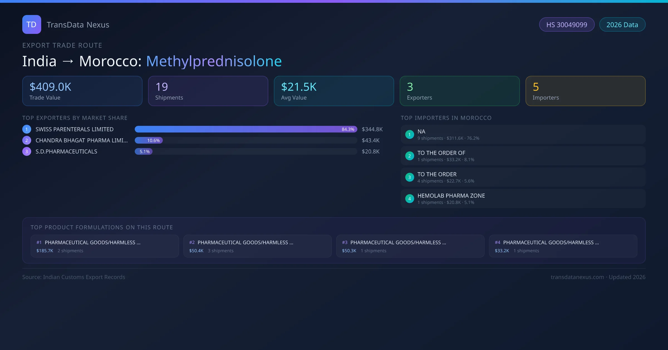Click the transdatanexus.com footer link
This screenshot has height=350, width=668.
(x=577, y=277)
